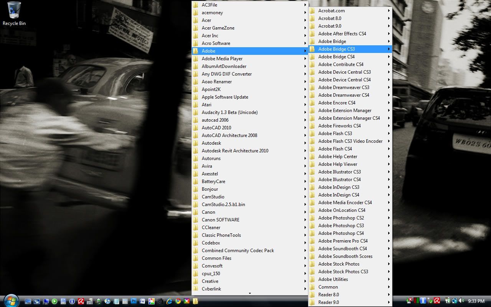This screenshot has width=491, height=307.
Task: Launch the Avira umbrella icon in Quick Launch
Action: pyautogui.click(x=81, y=301)
